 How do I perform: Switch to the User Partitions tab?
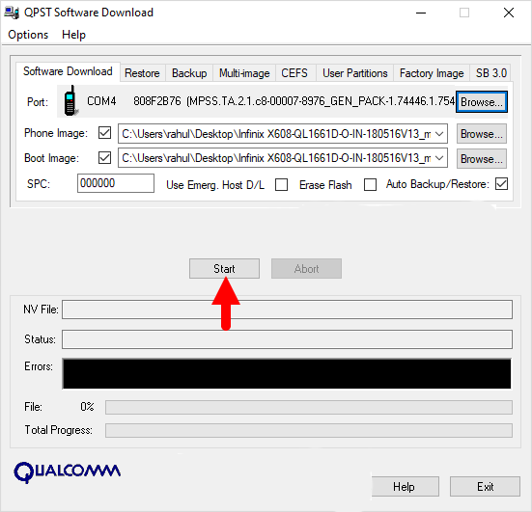point(355,73)
